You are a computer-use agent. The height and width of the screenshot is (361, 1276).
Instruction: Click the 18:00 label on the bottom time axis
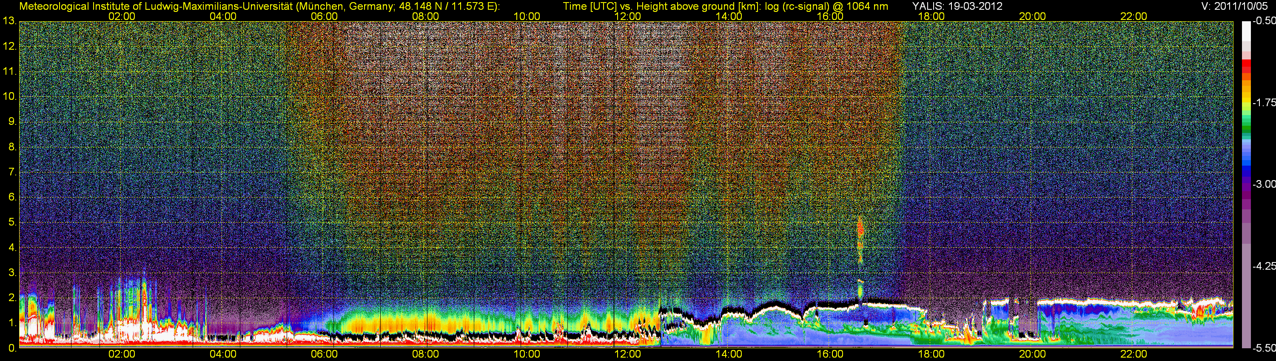click(x=931, y=354)
